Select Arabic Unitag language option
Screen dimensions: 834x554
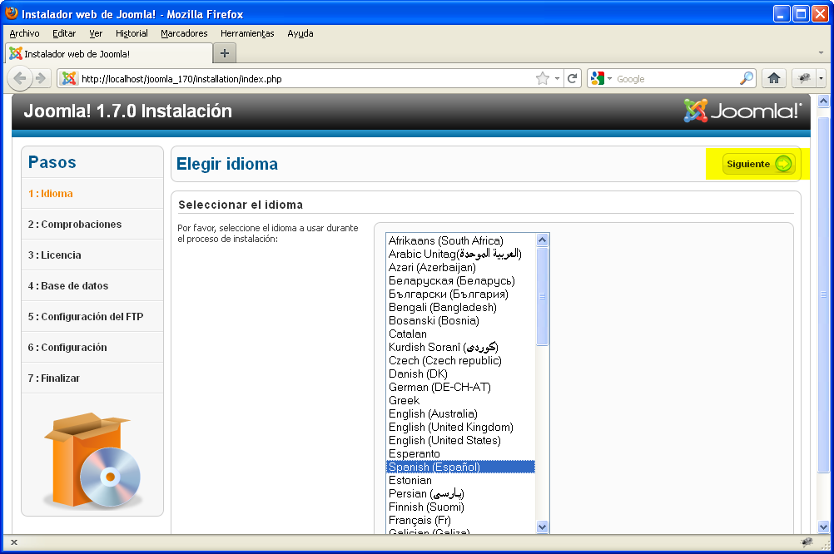tap(460, 254)
